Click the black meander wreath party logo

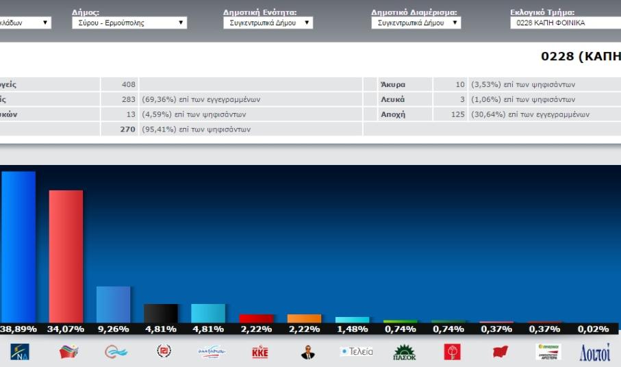pos(164,352)
